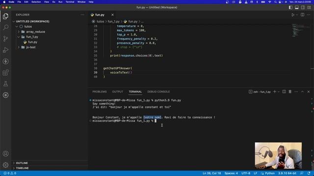The width and height of the screenshot is (314, 176).
Task: Open run options dropdown arrow
Action: click(x=297, y=15)
